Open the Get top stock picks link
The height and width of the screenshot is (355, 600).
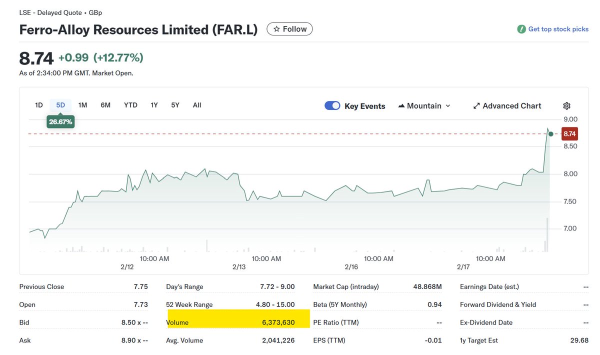(x=558, y=29)
